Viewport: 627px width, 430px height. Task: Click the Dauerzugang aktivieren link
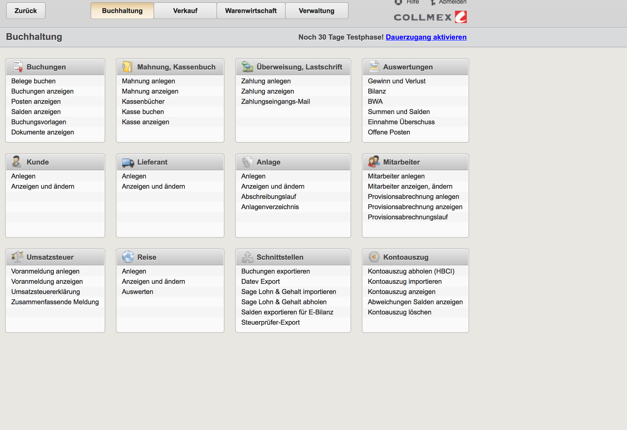tap(426, 37)
